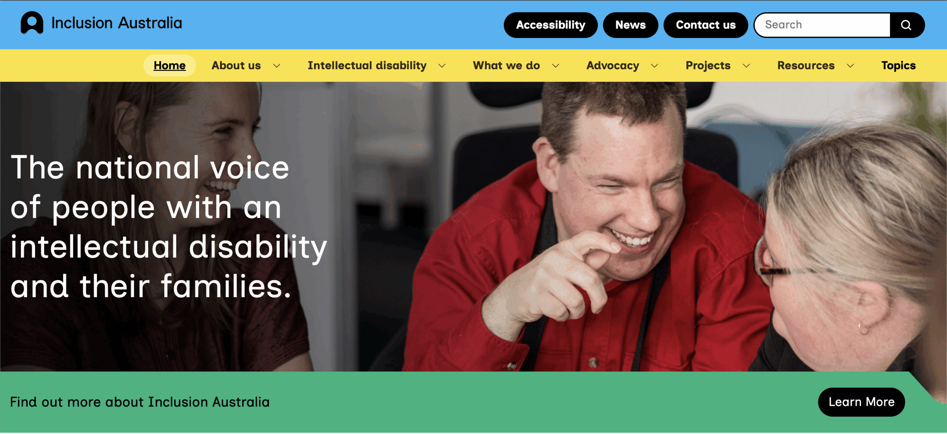Open the News page button
This screenshot has width=947, height=434.
(x=630, y=25)
